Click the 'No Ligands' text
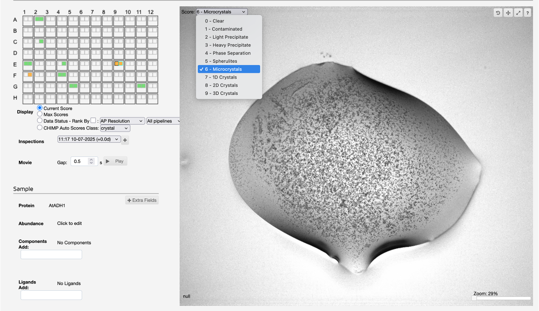This screenshot has width=539, height=311. pyautogui.click(x=69, y=283)
